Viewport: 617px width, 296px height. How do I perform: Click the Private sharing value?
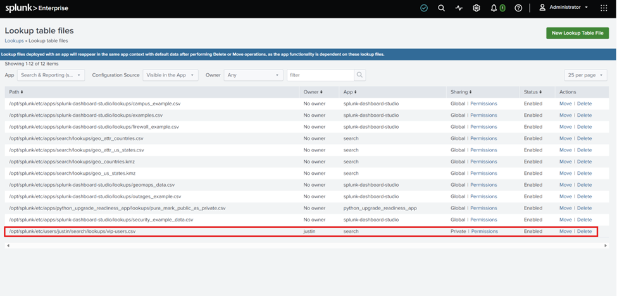pyautogui.click(x=458, y=231)
